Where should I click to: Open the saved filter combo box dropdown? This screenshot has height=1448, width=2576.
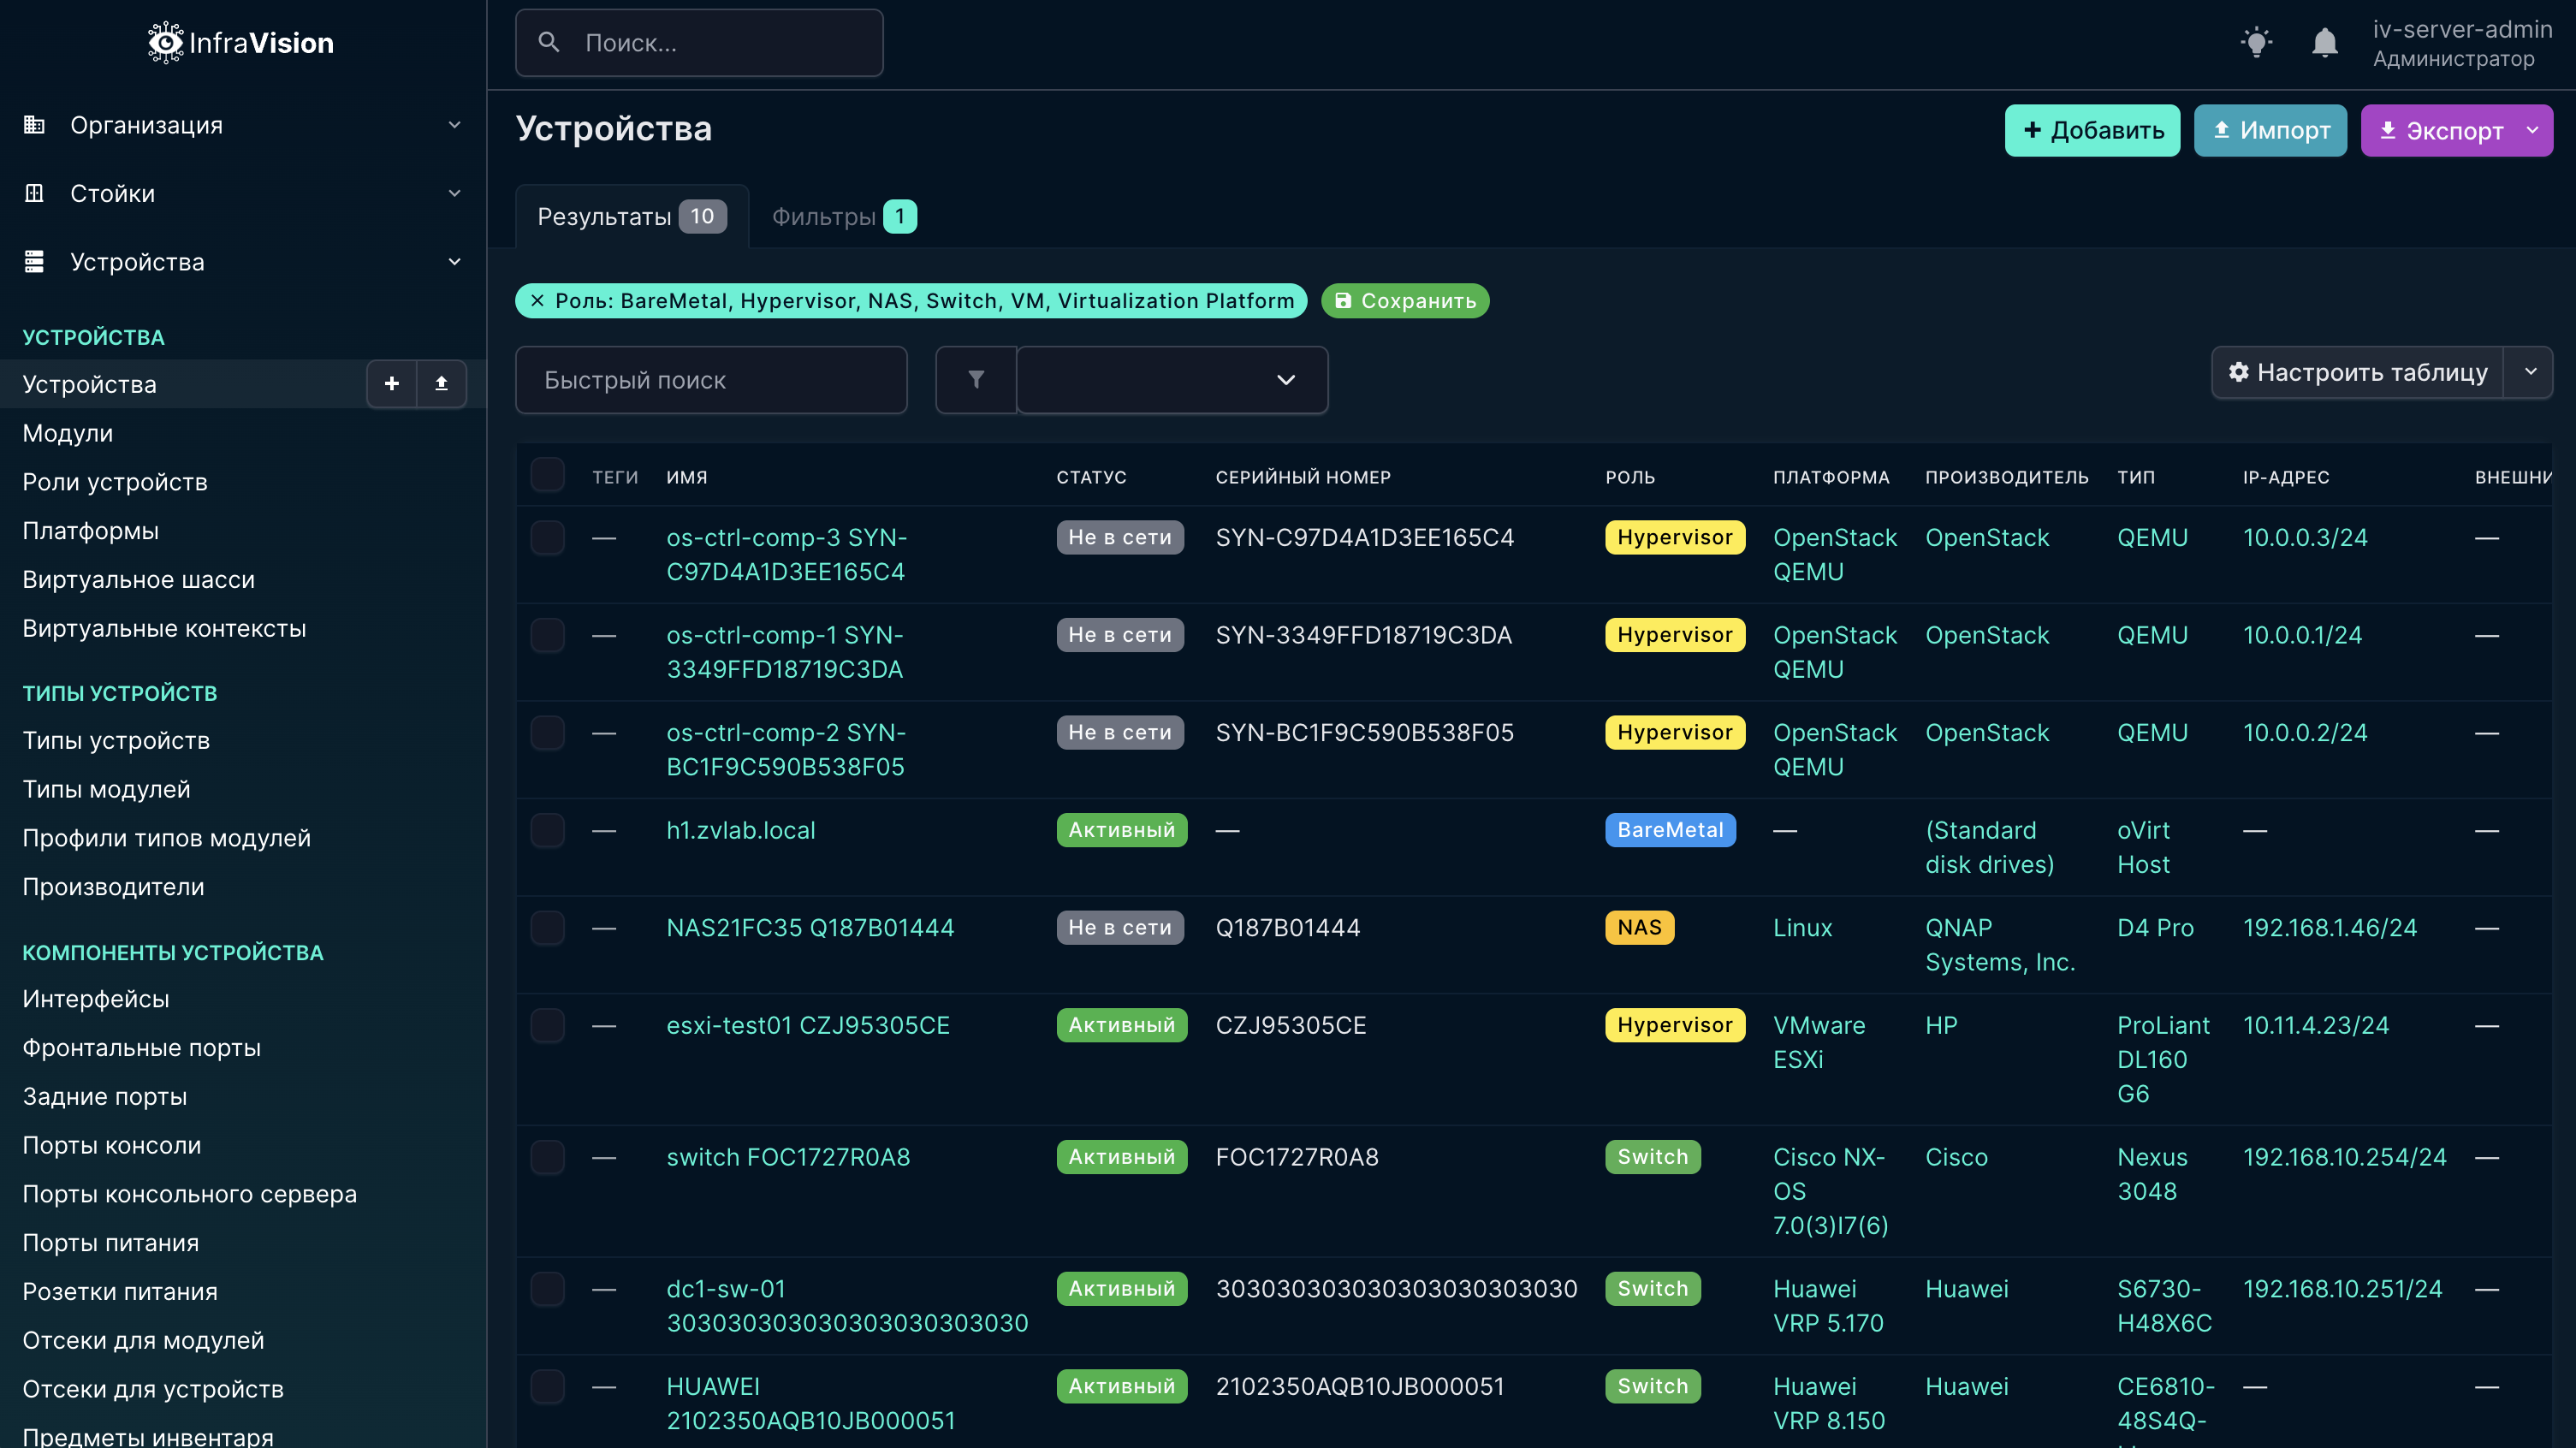(1172, 380)
